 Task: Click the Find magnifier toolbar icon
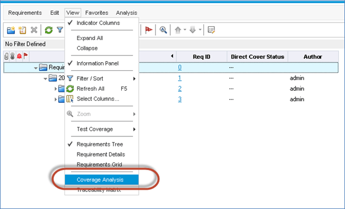click(163, 30)
